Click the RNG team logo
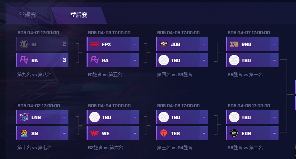 [x=234, y=44]
